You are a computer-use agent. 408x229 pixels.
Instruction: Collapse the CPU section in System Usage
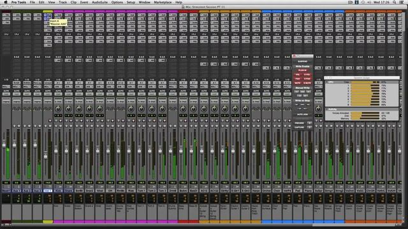(327, 82)
